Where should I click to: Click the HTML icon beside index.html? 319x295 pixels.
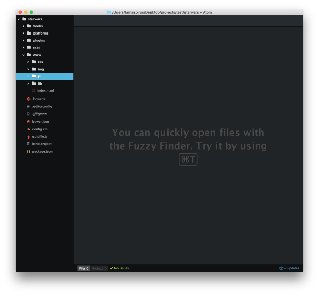33,91
